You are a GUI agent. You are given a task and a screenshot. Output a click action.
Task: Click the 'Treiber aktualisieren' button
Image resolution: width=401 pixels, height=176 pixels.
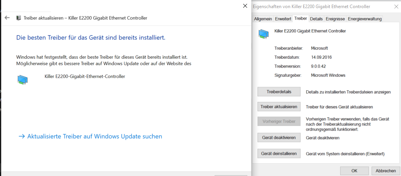tap(279, 107)
